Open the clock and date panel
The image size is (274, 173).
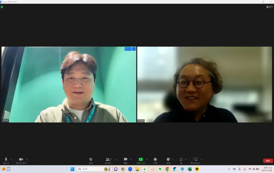click(267, 169)
